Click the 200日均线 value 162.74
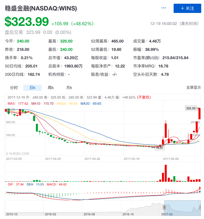 [x=34, y=75]
